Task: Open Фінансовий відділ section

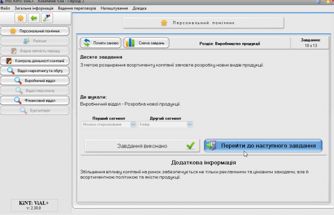Action: pos(35,101)
